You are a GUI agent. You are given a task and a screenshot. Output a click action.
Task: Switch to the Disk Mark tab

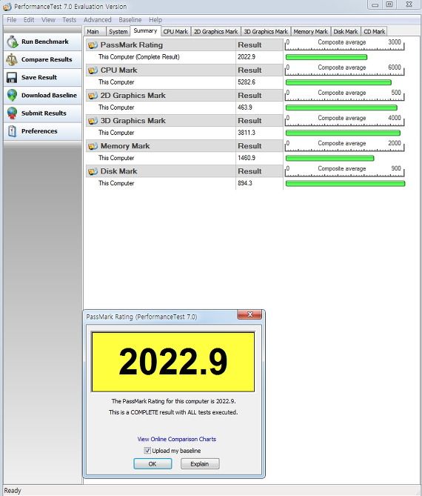point(346,32)
